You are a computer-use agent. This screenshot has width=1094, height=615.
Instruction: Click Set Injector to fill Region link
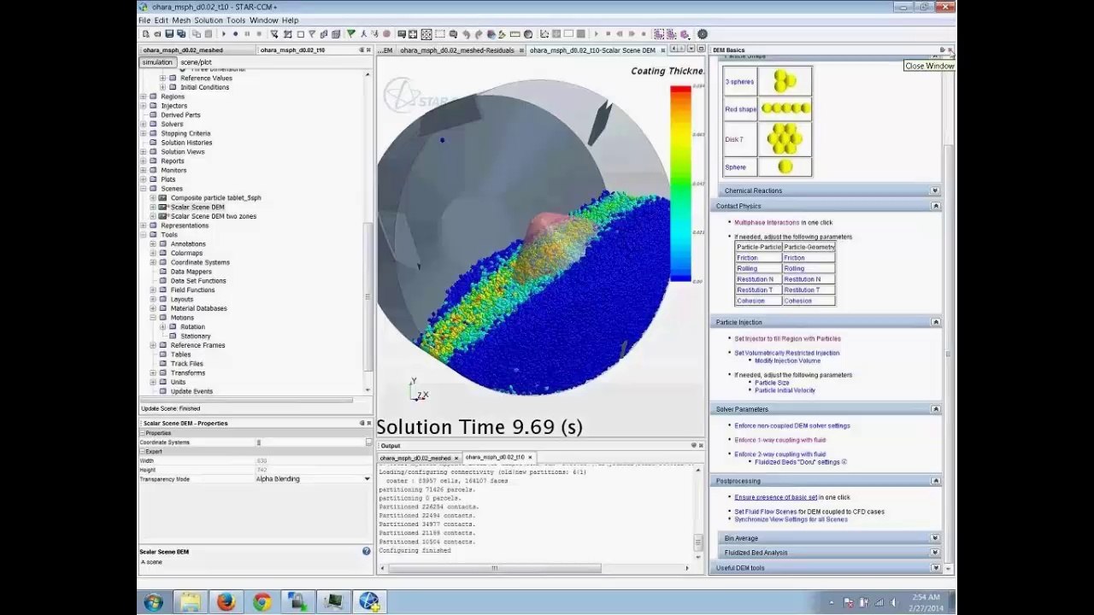click(787, 338)
